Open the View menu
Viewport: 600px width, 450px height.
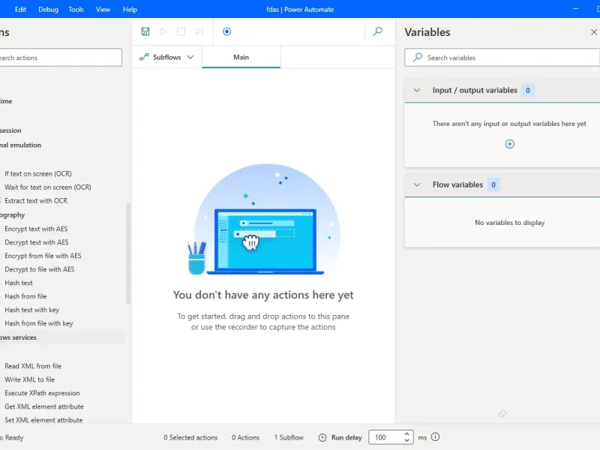(103, 10)
